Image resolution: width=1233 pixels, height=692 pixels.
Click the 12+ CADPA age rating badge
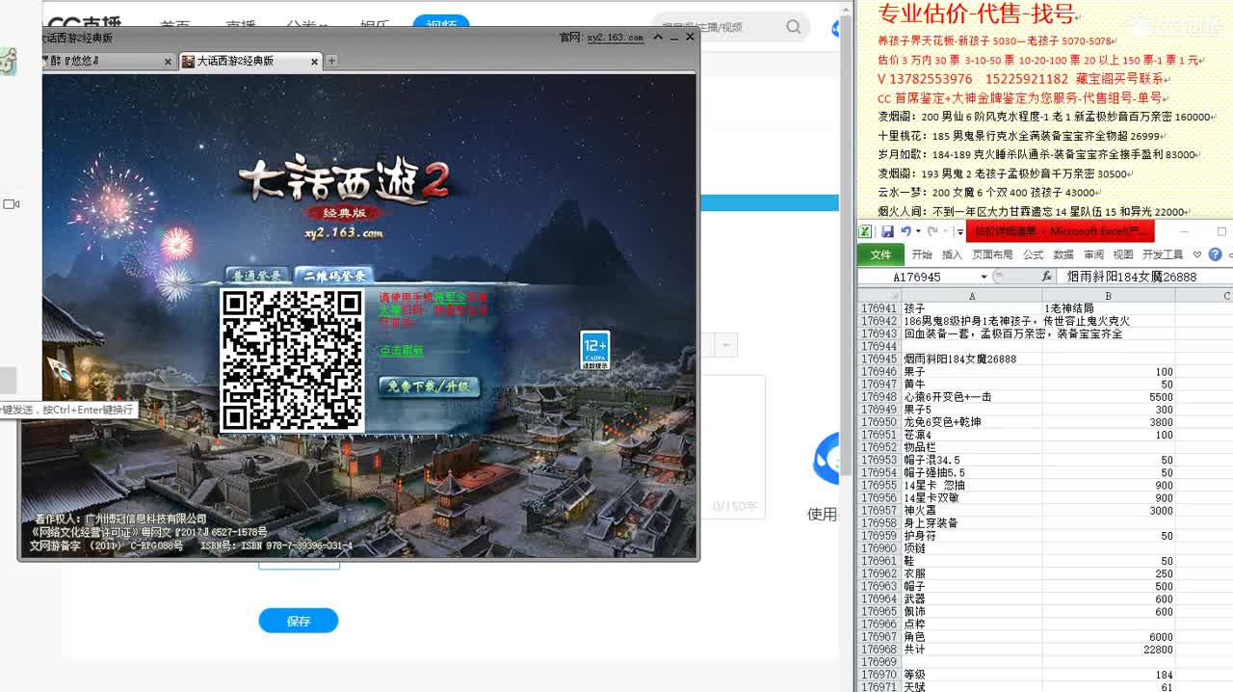pyautogui.click(x=594, y=350)
